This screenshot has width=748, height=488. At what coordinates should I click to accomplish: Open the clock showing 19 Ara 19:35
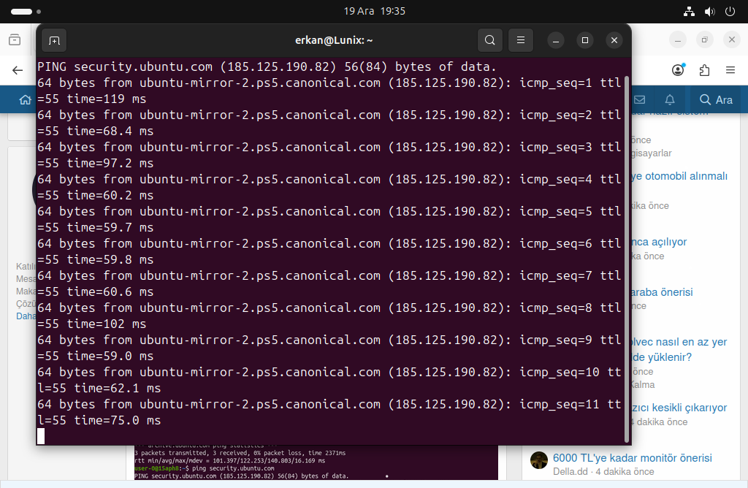[375, 11]
